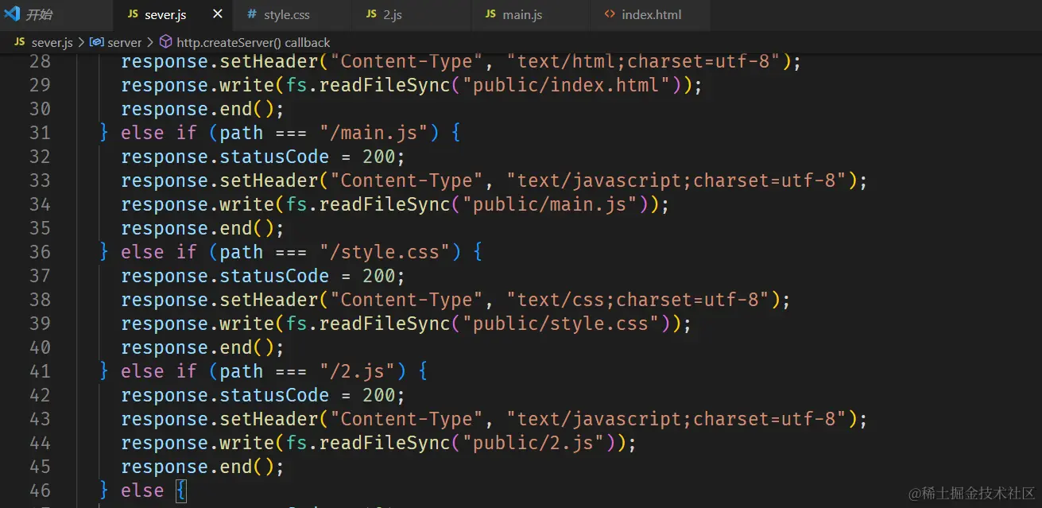
Task: Click response.statusCode on line 42
Action: coord(225,395)
